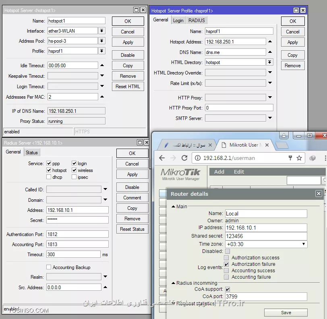The height and width of the screenshot is (319, 327).
Task: Expand SMTP Server field
Action: click(x=270, y=118)
